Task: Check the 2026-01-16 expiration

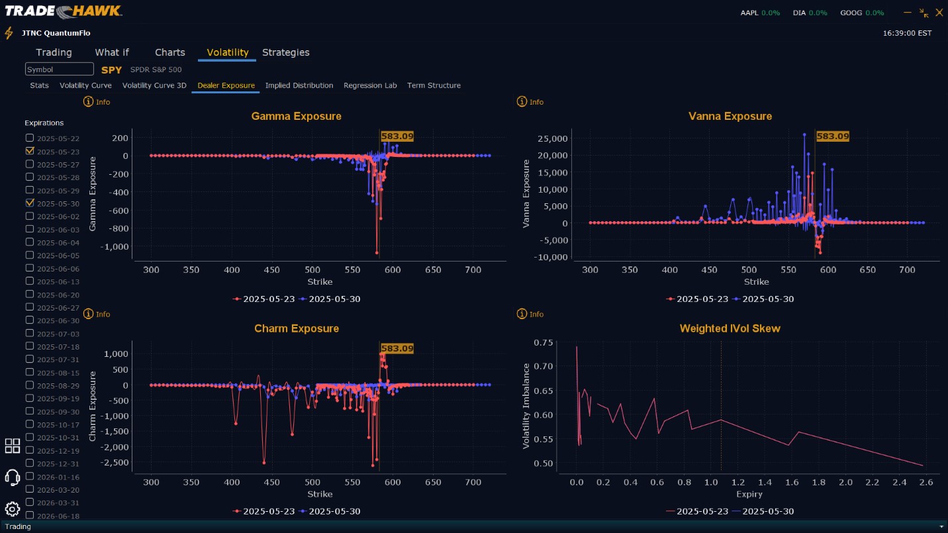Action: (x=29, y=476)
